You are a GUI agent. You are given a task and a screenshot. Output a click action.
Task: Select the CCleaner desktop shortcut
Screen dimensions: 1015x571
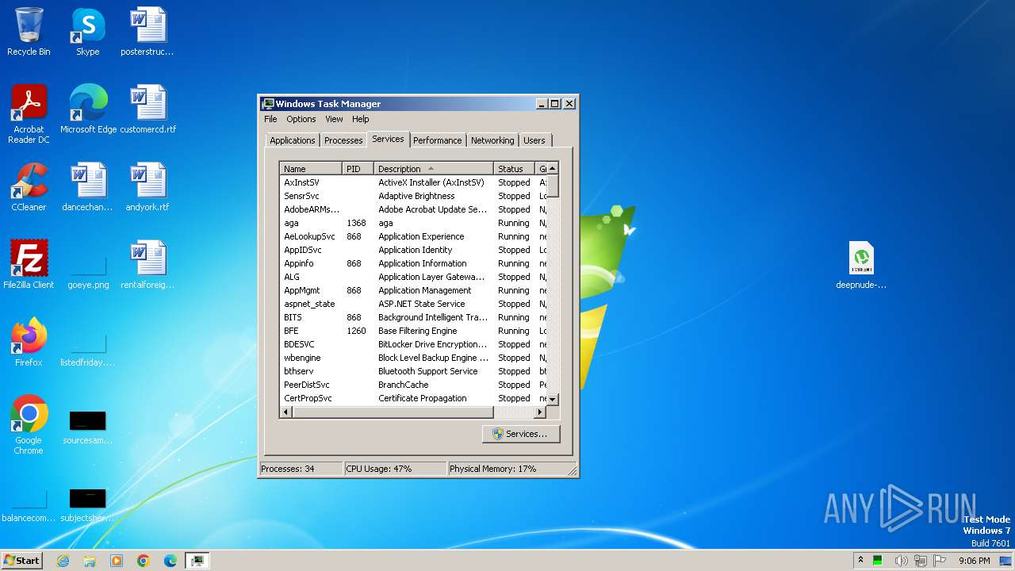point(29,187)
